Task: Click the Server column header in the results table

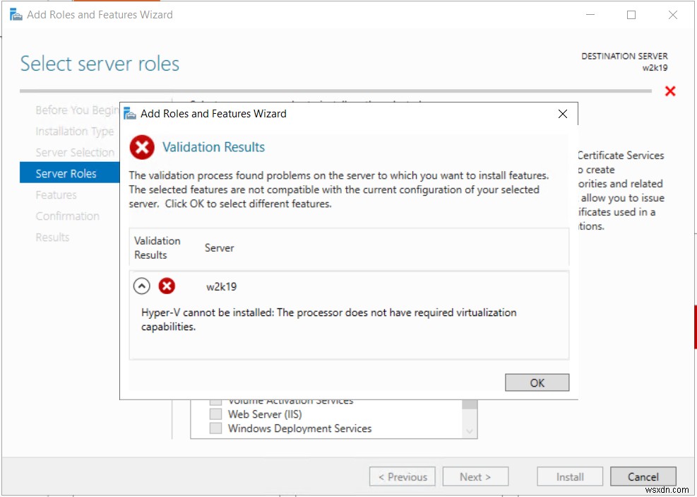Action: 219,247
